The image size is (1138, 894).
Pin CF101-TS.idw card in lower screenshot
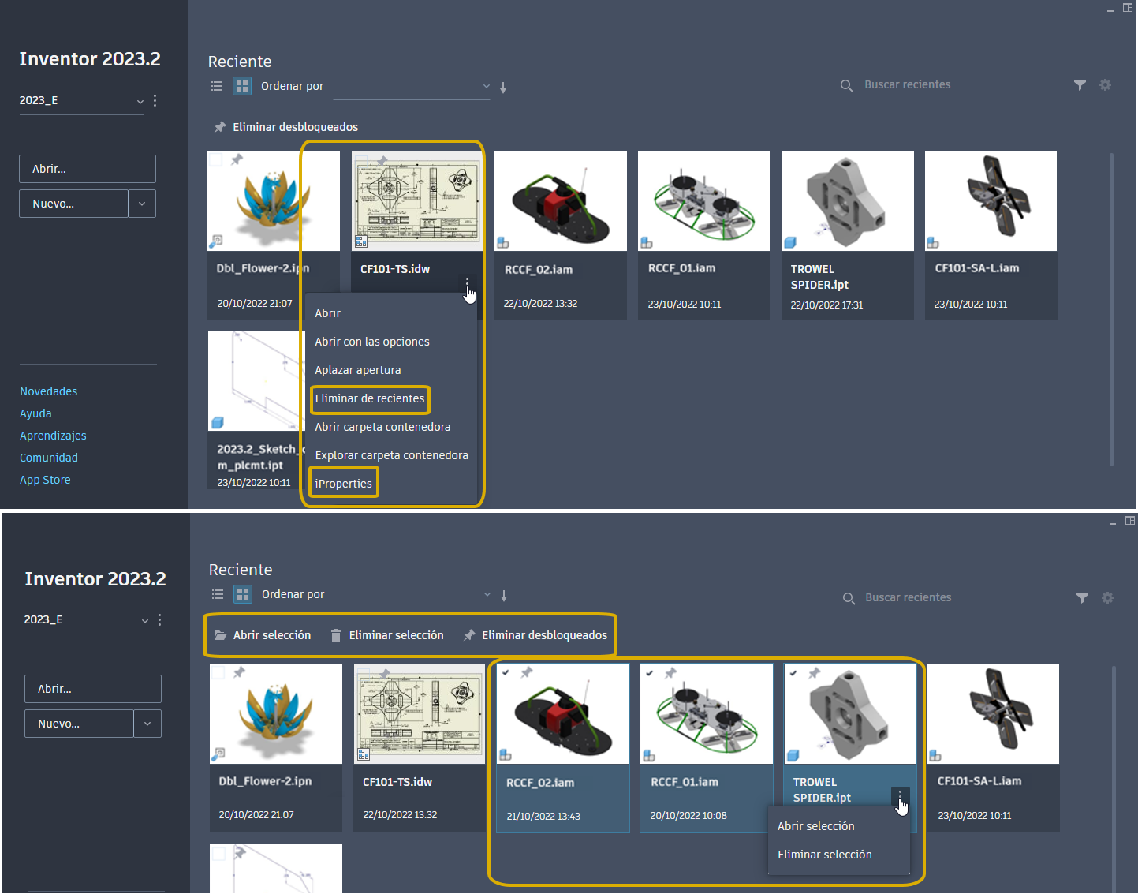tap(385, 673)
